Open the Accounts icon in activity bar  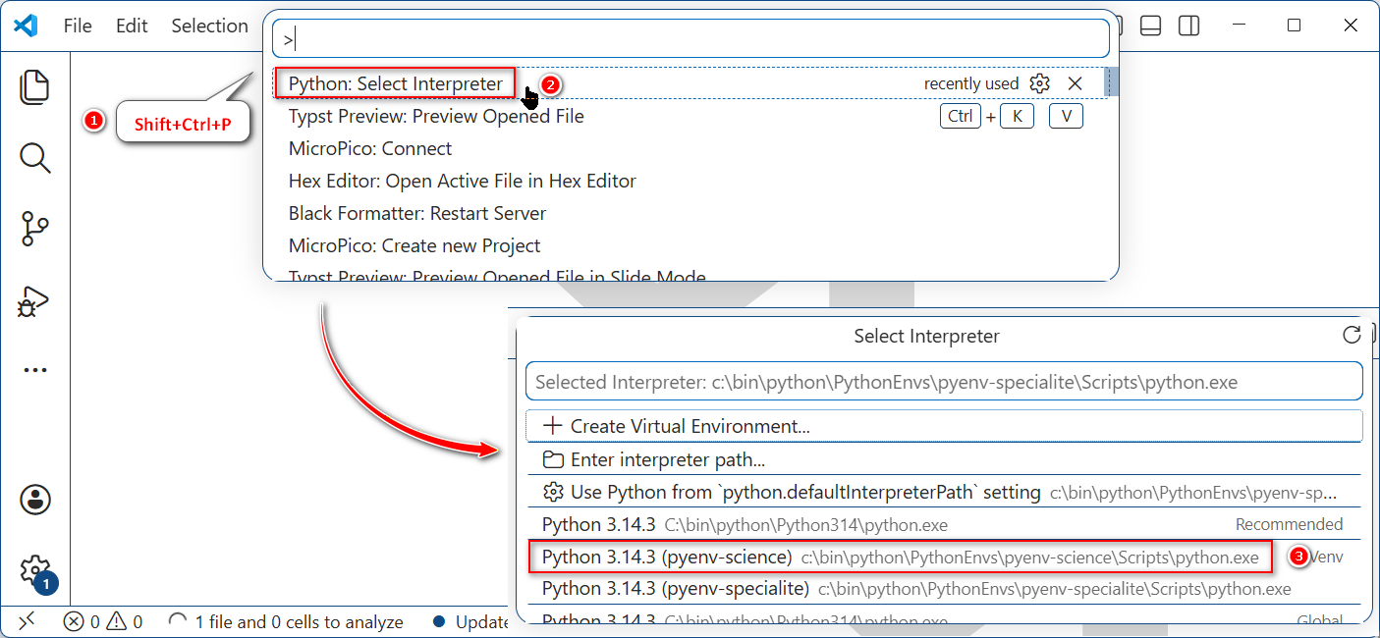click(x=35, y=499)
